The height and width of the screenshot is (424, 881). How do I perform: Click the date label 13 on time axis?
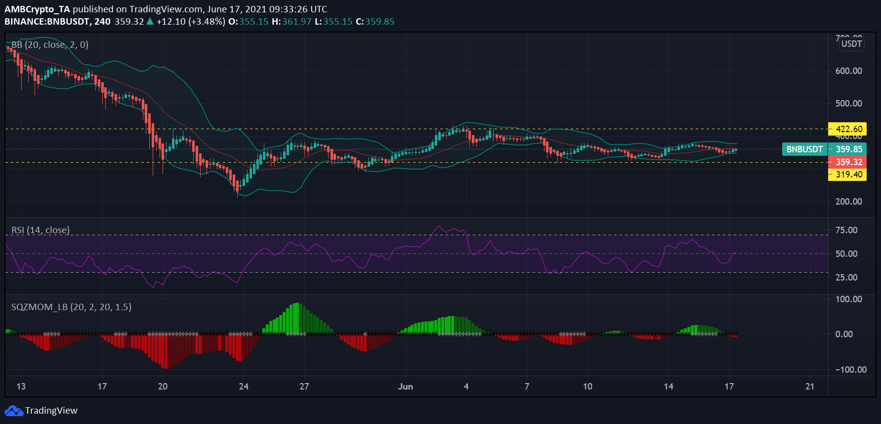(x=21, y=387)
